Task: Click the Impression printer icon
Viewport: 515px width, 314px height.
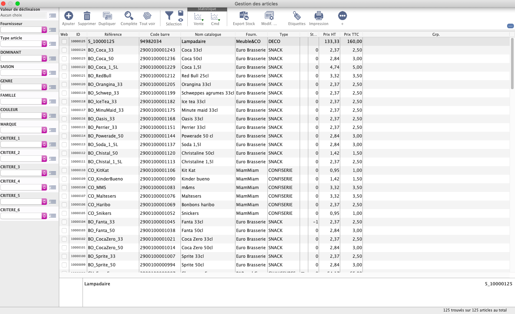Action: point(319,16)
